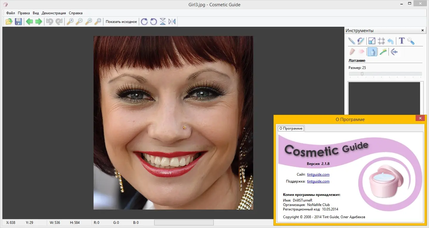
Task: Click the fit-to-window magnifier icon
Action: 98,21
